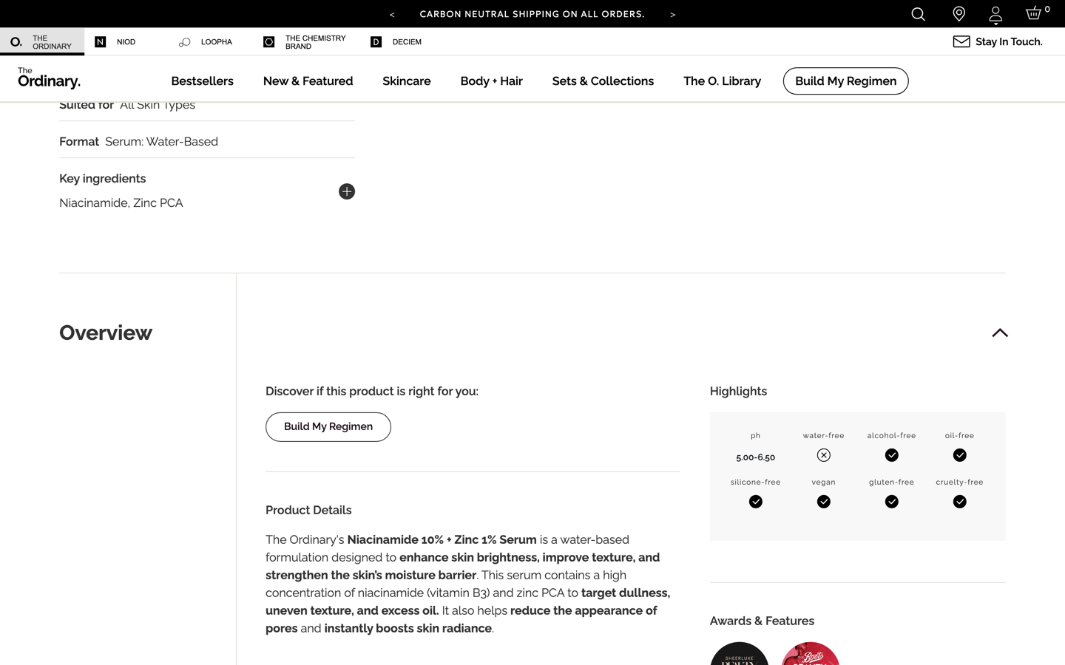Click the Overview heading
The height and width of the screenshot is (665, 1065).
pos(106,332)
